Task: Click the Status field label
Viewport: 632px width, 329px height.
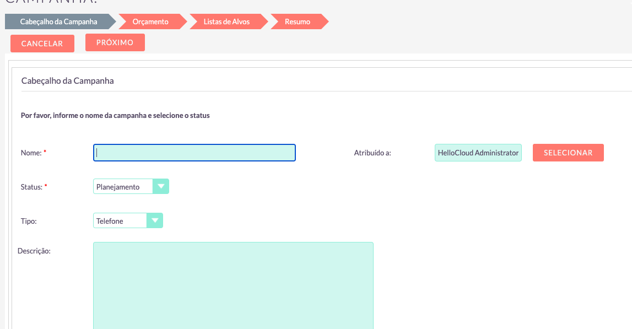Action: click(31, 187)
